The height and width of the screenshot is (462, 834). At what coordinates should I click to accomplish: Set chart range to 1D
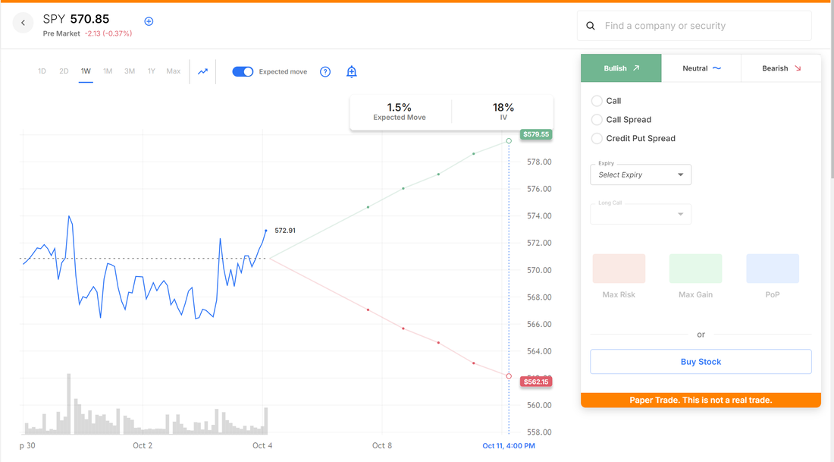[42, 71]
